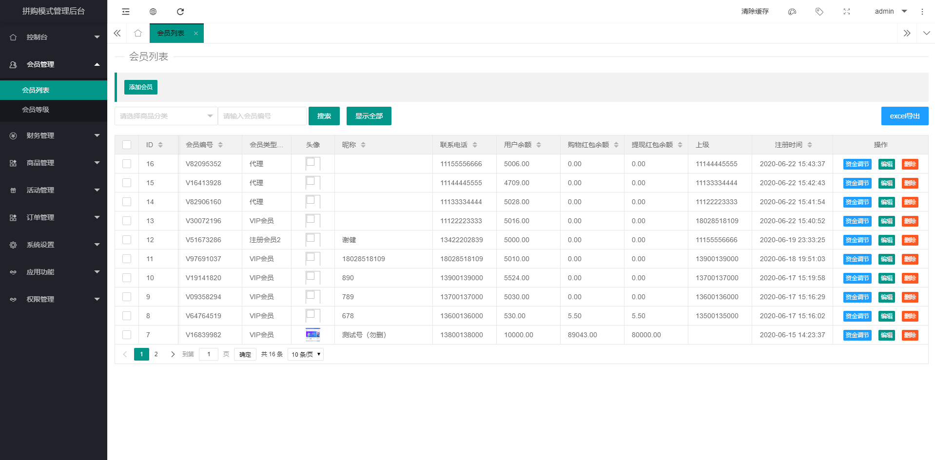The height and width of the screenshot is (460, 935).
Task: Open the theme palette icon
Action: (792, 12)
